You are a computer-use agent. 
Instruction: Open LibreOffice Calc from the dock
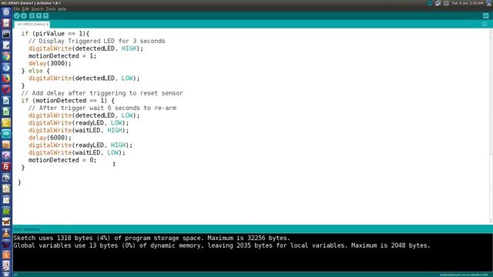click(x=6, y=112)
